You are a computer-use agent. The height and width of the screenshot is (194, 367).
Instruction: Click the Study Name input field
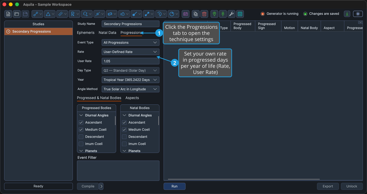[x=131, y=24]
